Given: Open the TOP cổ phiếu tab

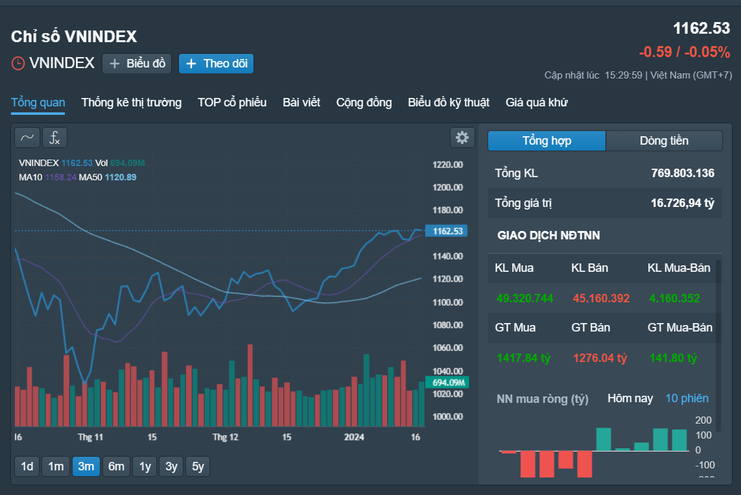Looking at the screenshot, I should [x=232, y=103].
